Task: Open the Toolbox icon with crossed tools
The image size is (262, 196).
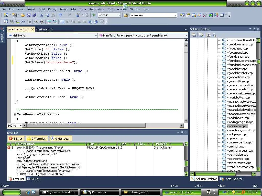Action: 205,15
